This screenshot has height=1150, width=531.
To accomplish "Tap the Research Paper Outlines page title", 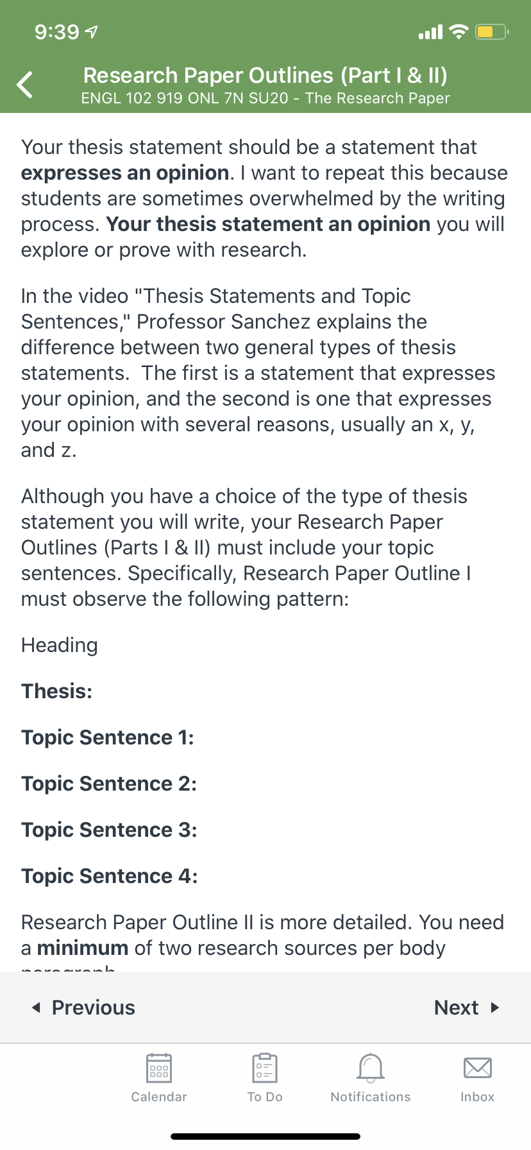I will point(265,75).
